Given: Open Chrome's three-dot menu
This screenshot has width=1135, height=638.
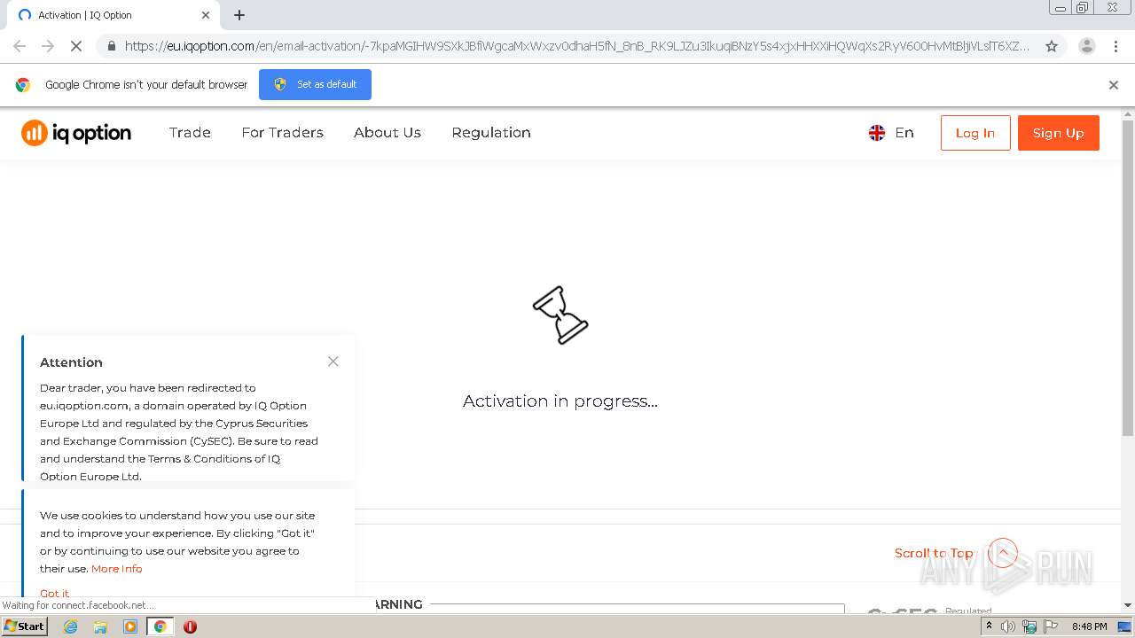Looking at the screenshot, I should [x=1115, y=46].
